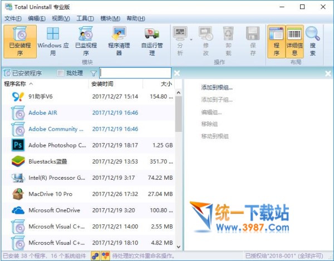Expand the 分析 dropdown arrow
Screen dimensions: 334x261
(x=191, y=40)
